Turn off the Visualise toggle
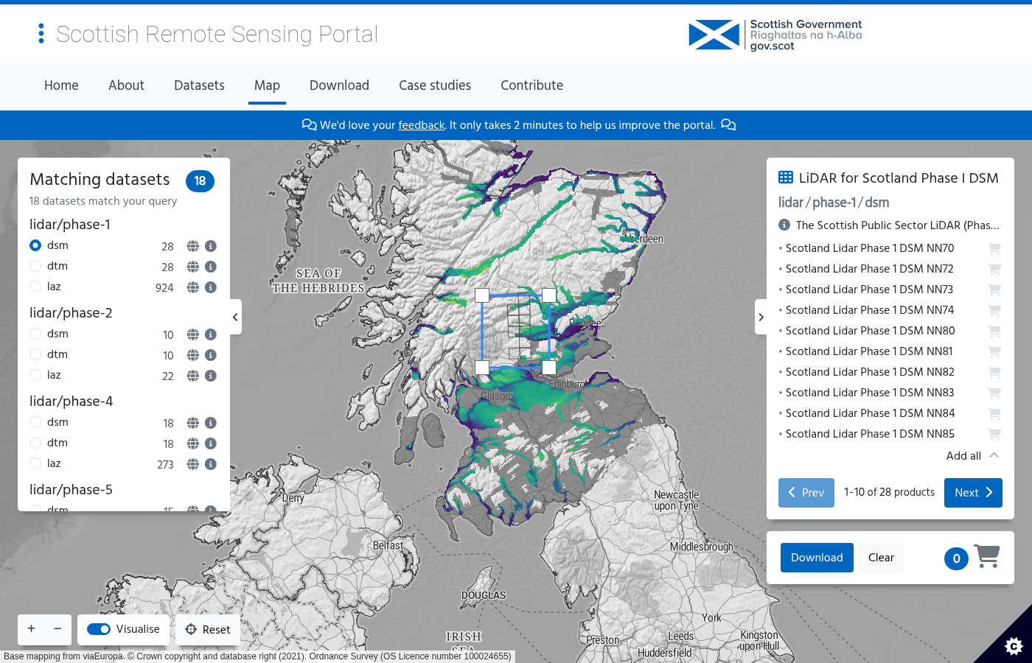 (99, 629)
